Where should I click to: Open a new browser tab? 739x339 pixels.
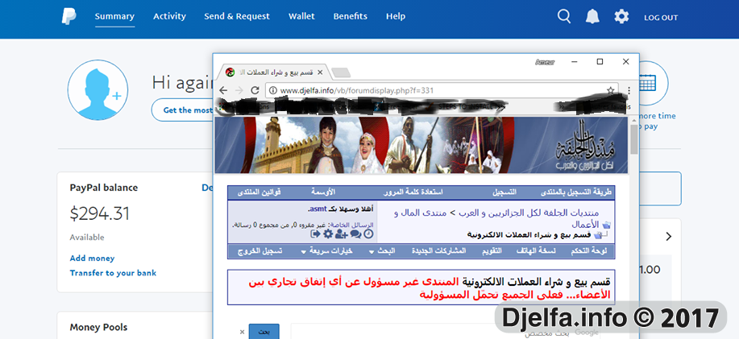point(341,72)
